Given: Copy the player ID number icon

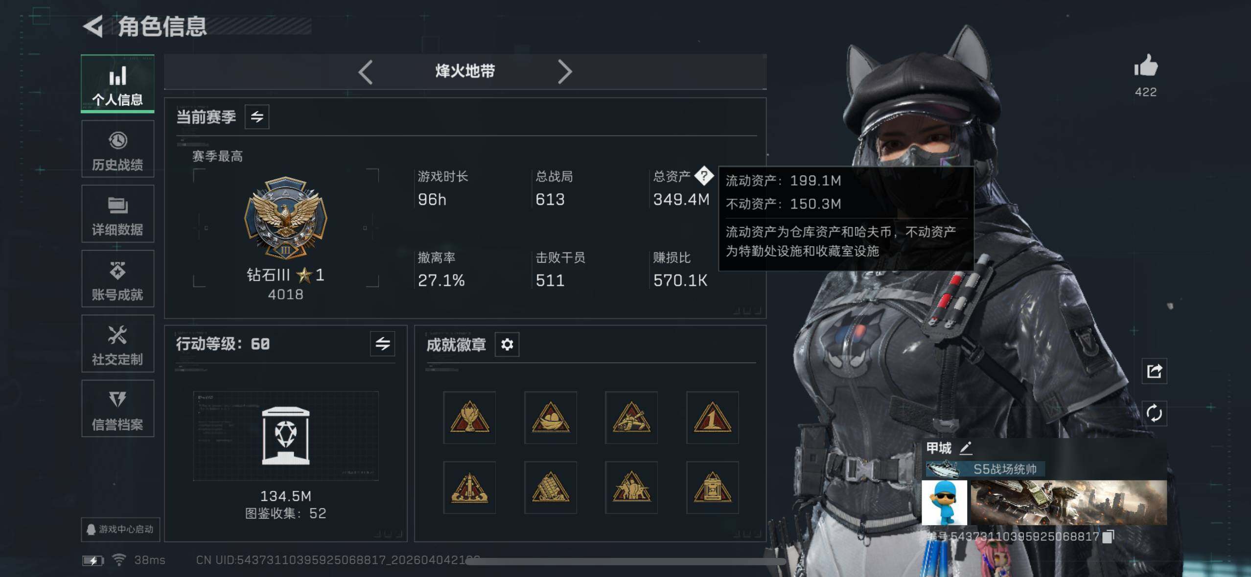Looking at the screenshot, I should click(x=1108, y=536).
